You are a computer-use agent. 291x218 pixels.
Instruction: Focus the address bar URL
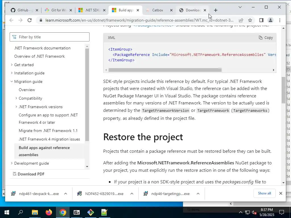pyautogui.click(x=139, y=20)
